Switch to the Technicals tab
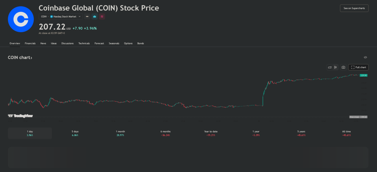 coord(84,43)
